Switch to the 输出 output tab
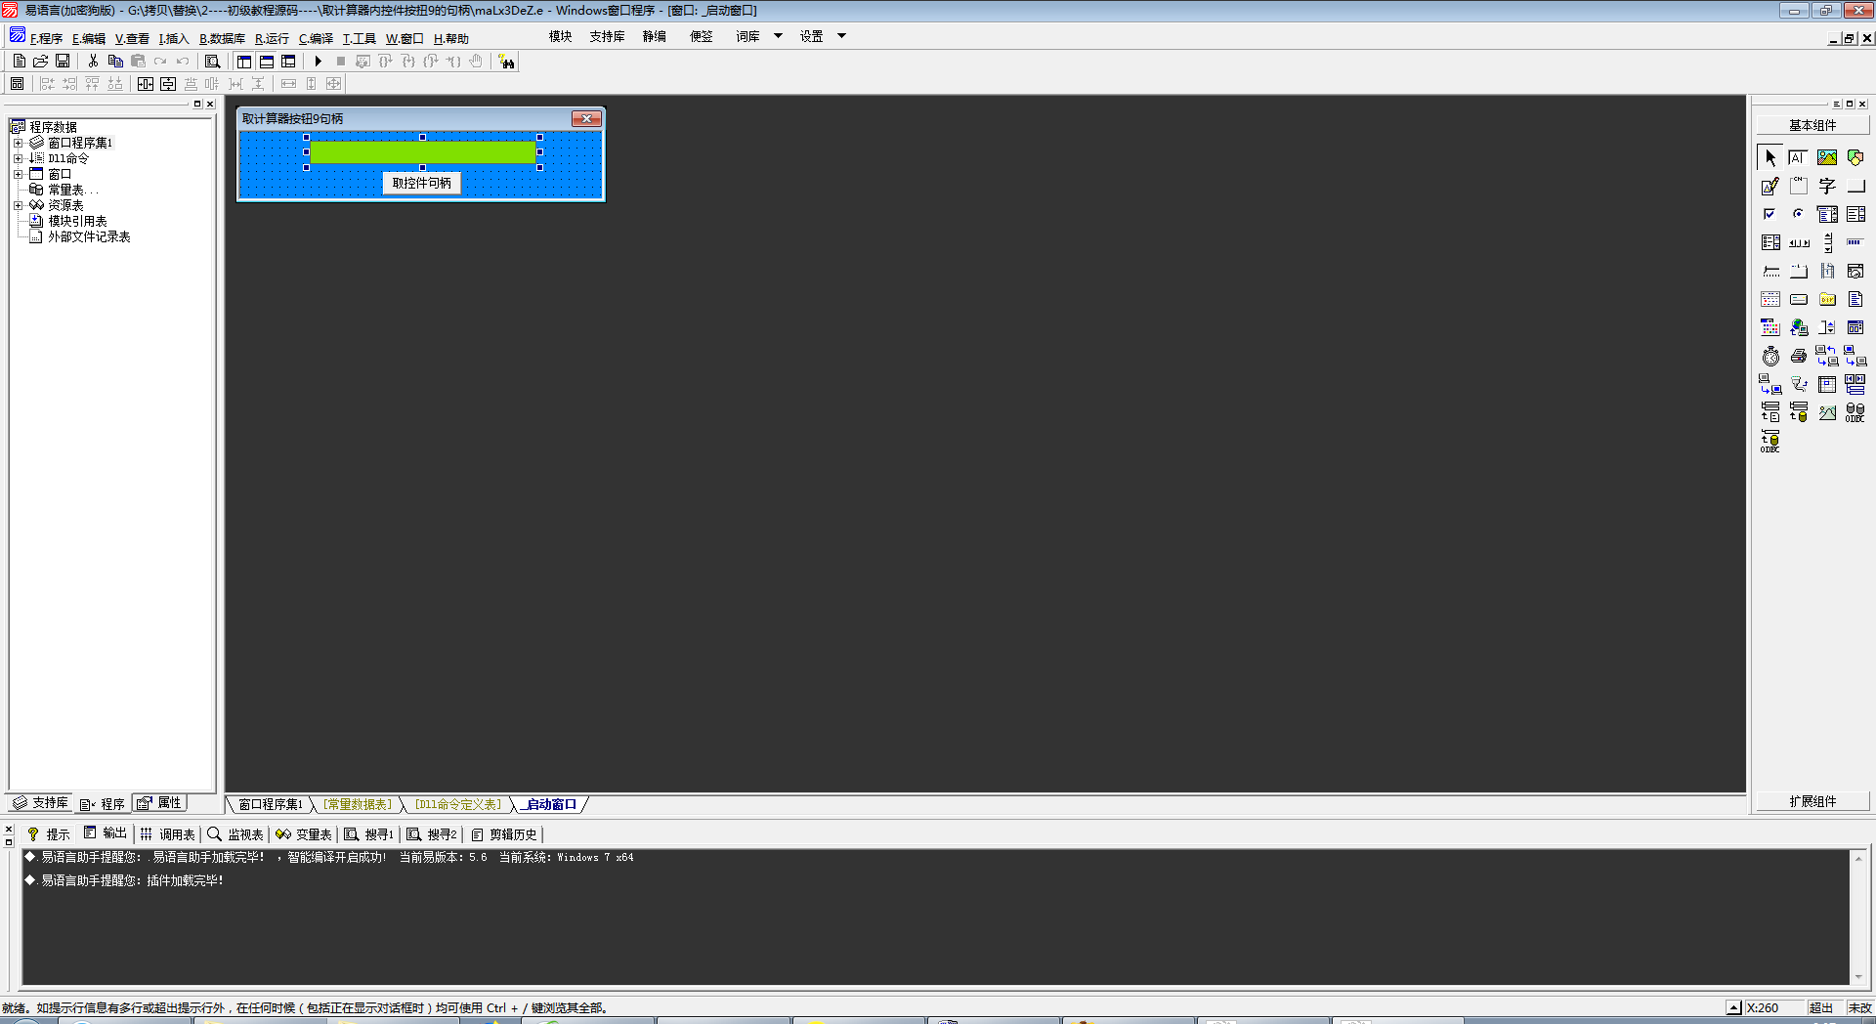This screenshot has height=1024, width=1876. coord(105,833)
